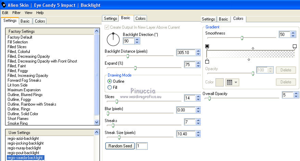
Task: Select the Factory Default preset
Action: tap(20, 37)
